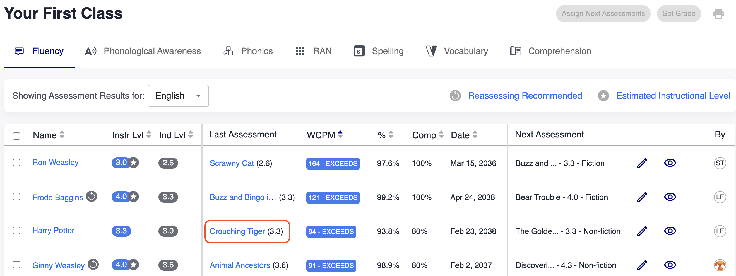This screenshot has width=736, height=276.
Task: Edit next assessment for Ron Weasley
Action: pos(642,163)
